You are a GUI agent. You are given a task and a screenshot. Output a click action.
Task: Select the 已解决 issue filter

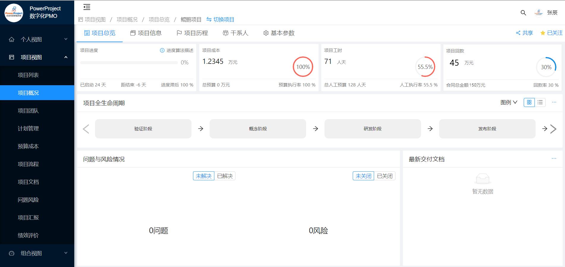click(x=225, y=176)
